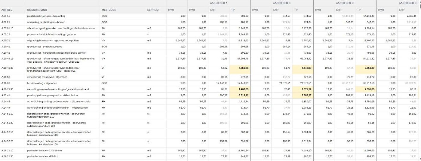
Task: Select article code A.03.81.10
Action: point(7,28)
